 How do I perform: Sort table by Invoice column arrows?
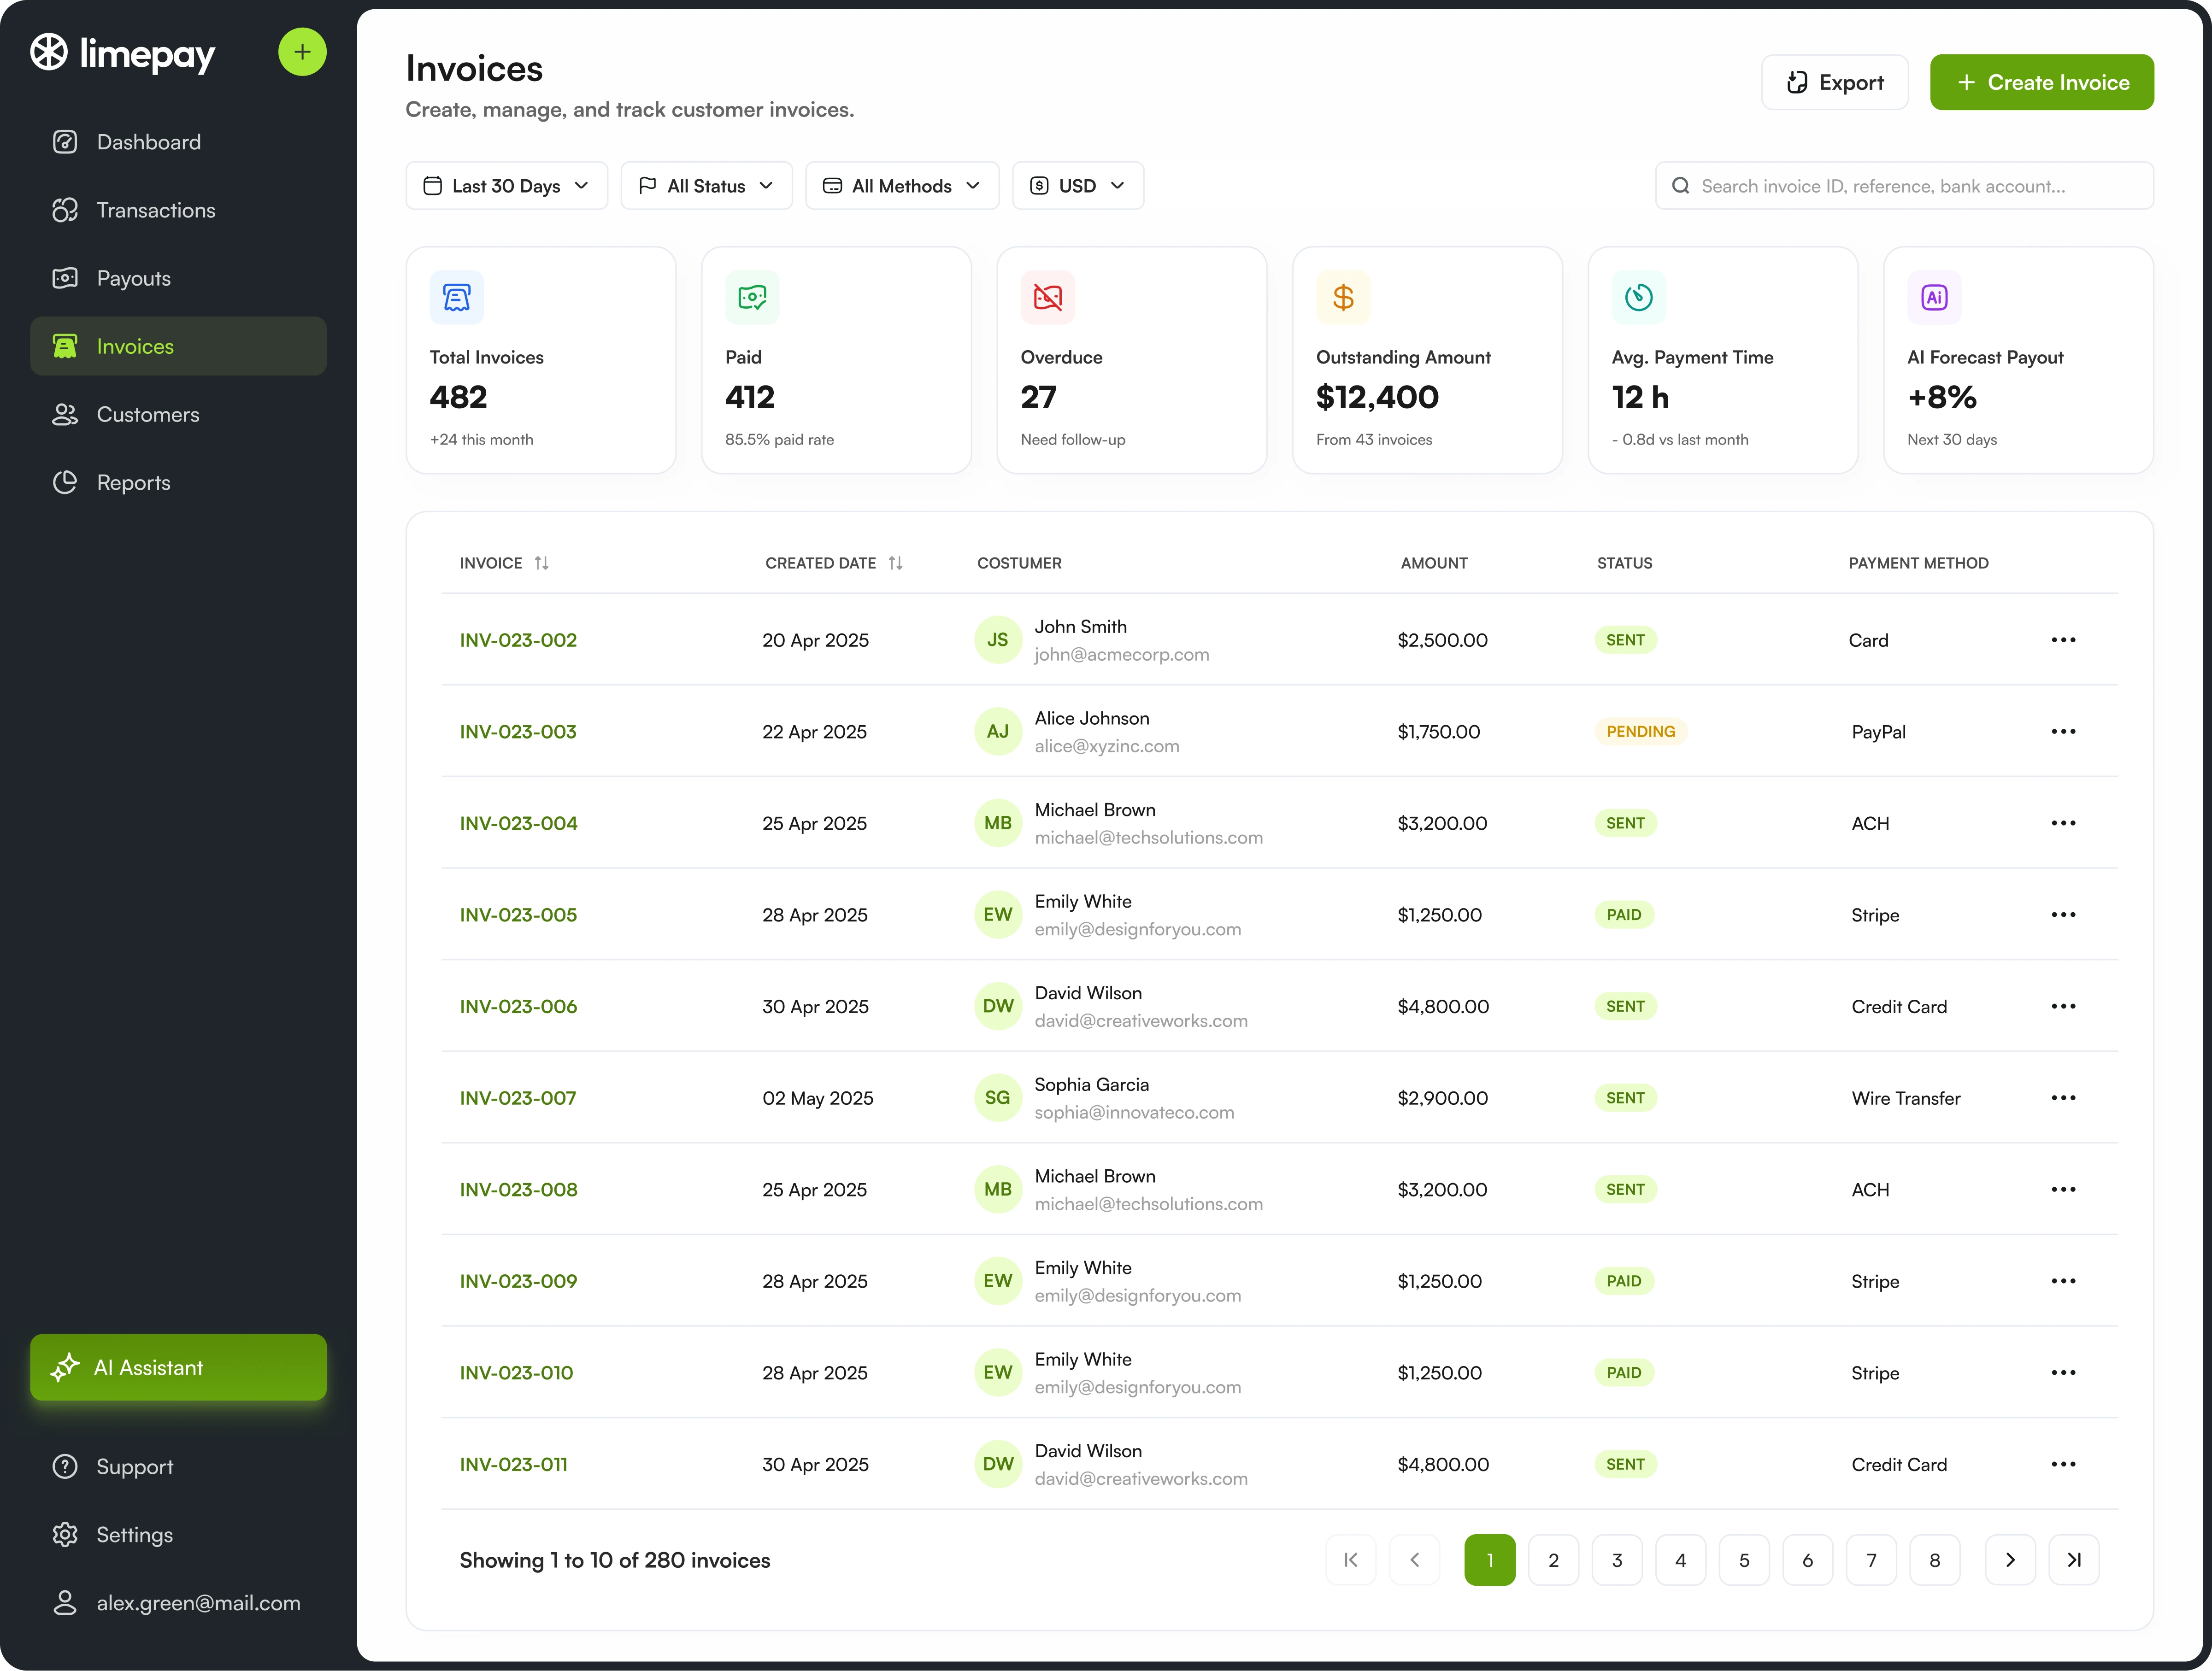click(x=541, y=563)
